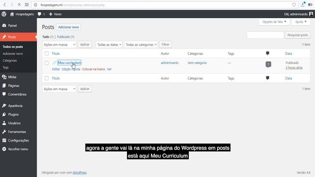Check the Meu curriculum post checkbox
Image resolution: width=315 pixels, height=177 pixels.
[x=47, y=63]
